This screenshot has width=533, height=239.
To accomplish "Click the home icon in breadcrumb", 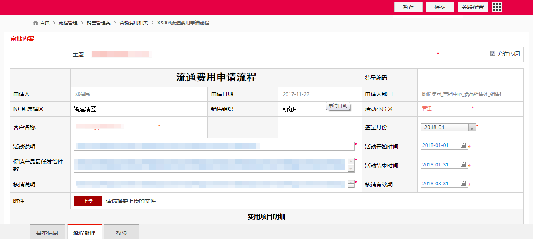I will tap(36, 23).
